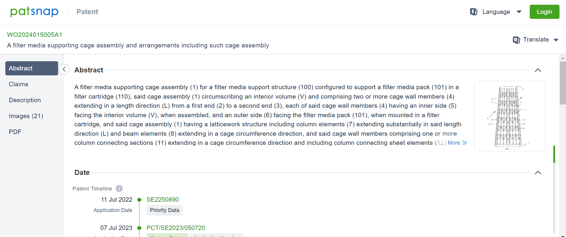Click the double-chevron next to More

tap(464, 143)
